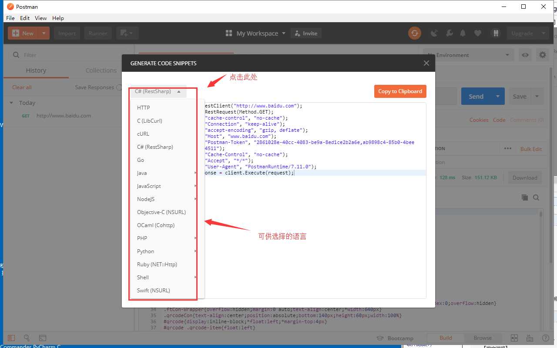Collapse the Today history group

tap(11, 103)
